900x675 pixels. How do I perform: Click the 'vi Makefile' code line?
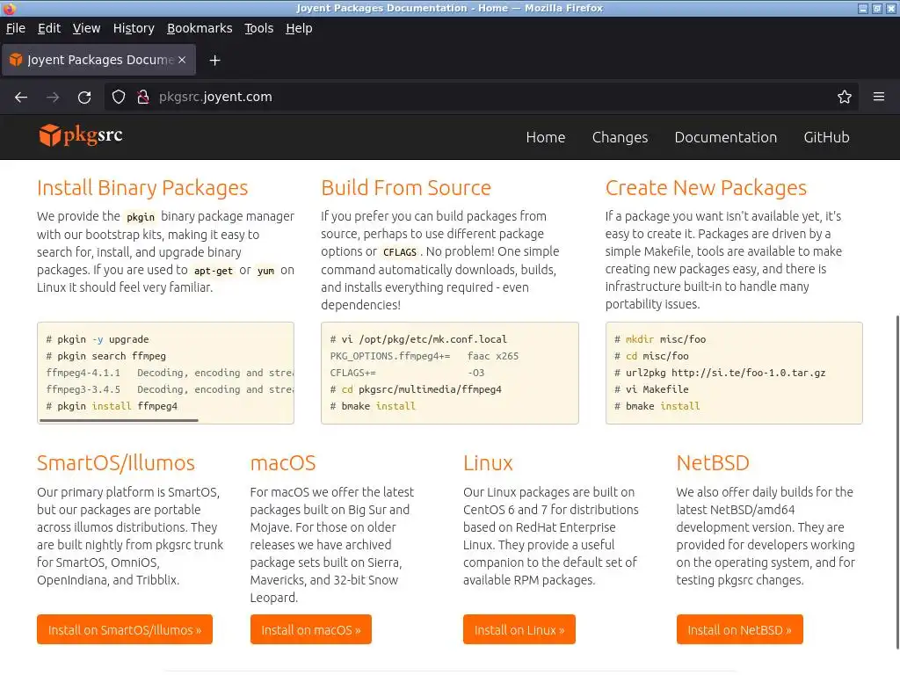651,389
